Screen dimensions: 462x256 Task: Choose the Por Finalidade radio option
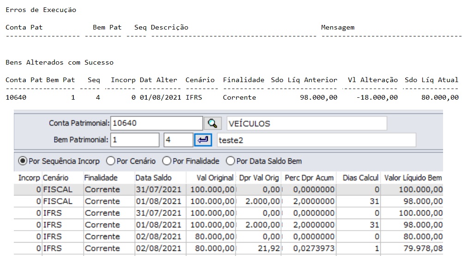167,161
